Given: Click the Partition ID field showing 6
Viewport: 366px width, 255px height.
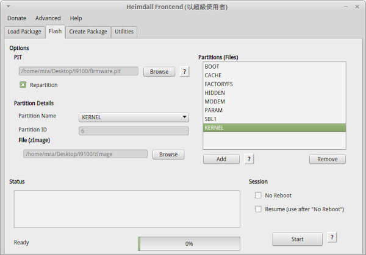Looking at the screenshot, I should [x=134, y=131].
